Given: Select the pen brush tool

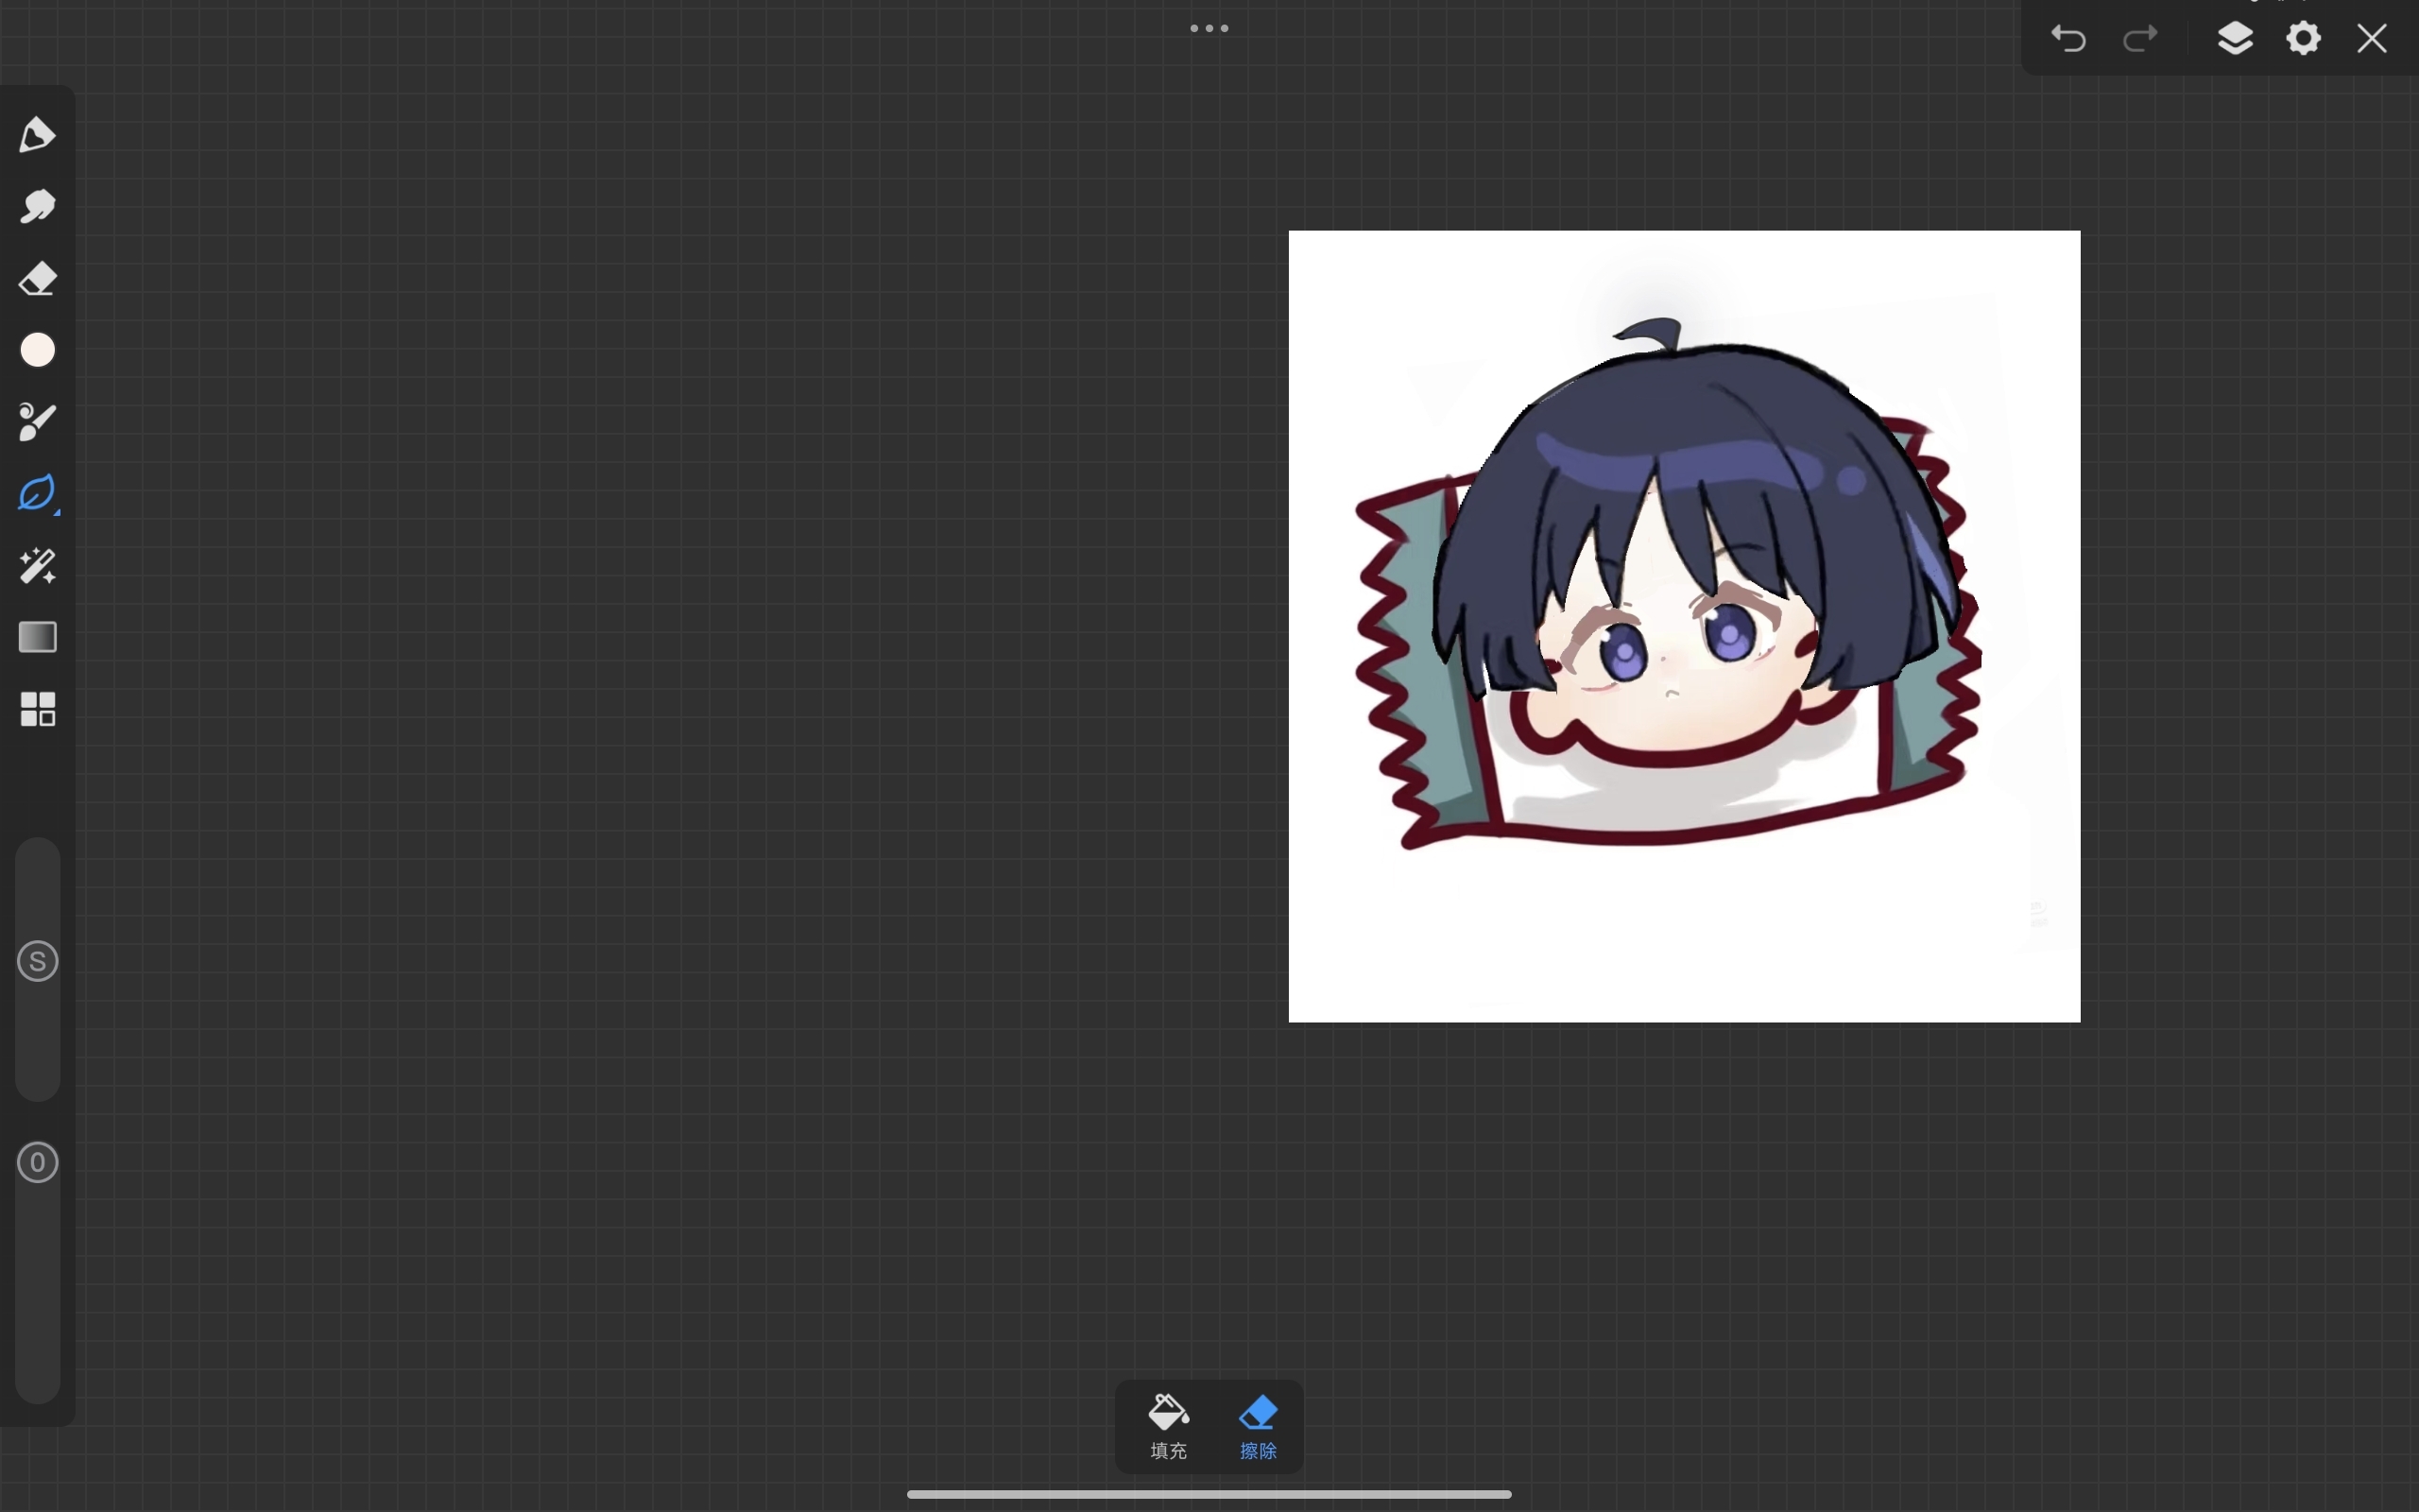Looking at the screenshot, I should [37, 135].
